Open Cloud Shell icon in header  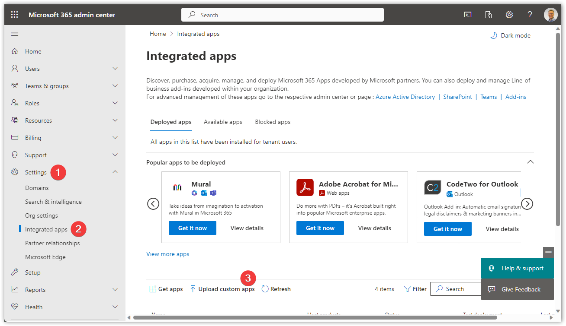tap(468, 15)
